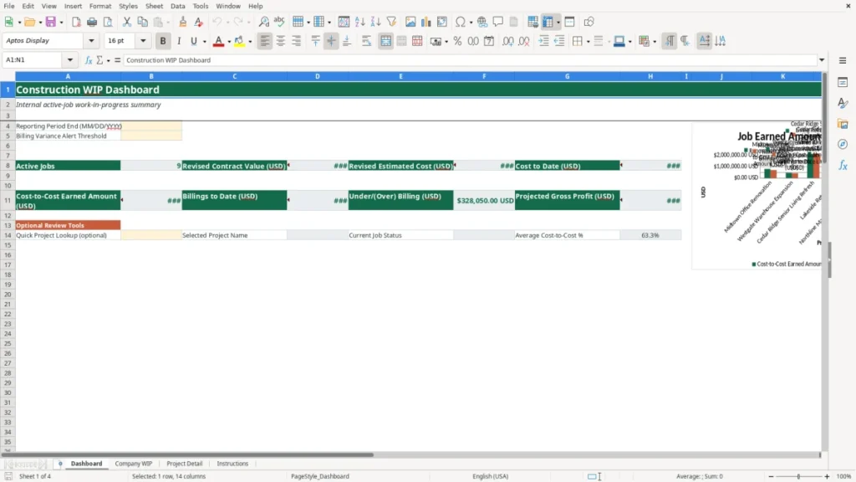856x482 pixels.
Task: Open the Save dropdown arrow
Action: (x=61, y=23)
